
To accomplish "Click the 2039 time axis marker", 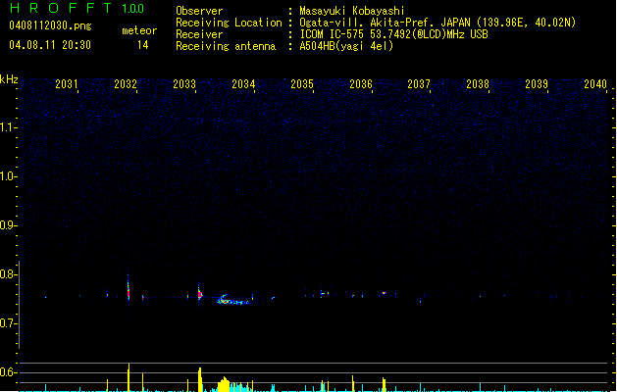I will tap(537, 84).
